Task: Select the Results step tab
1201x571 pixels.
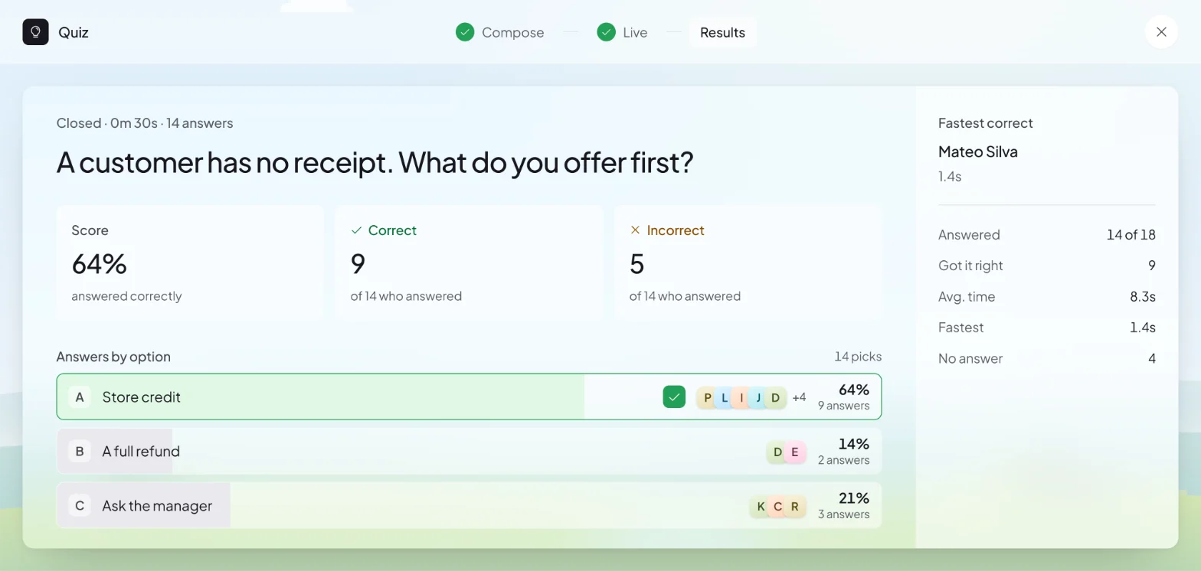Action: 722,32
